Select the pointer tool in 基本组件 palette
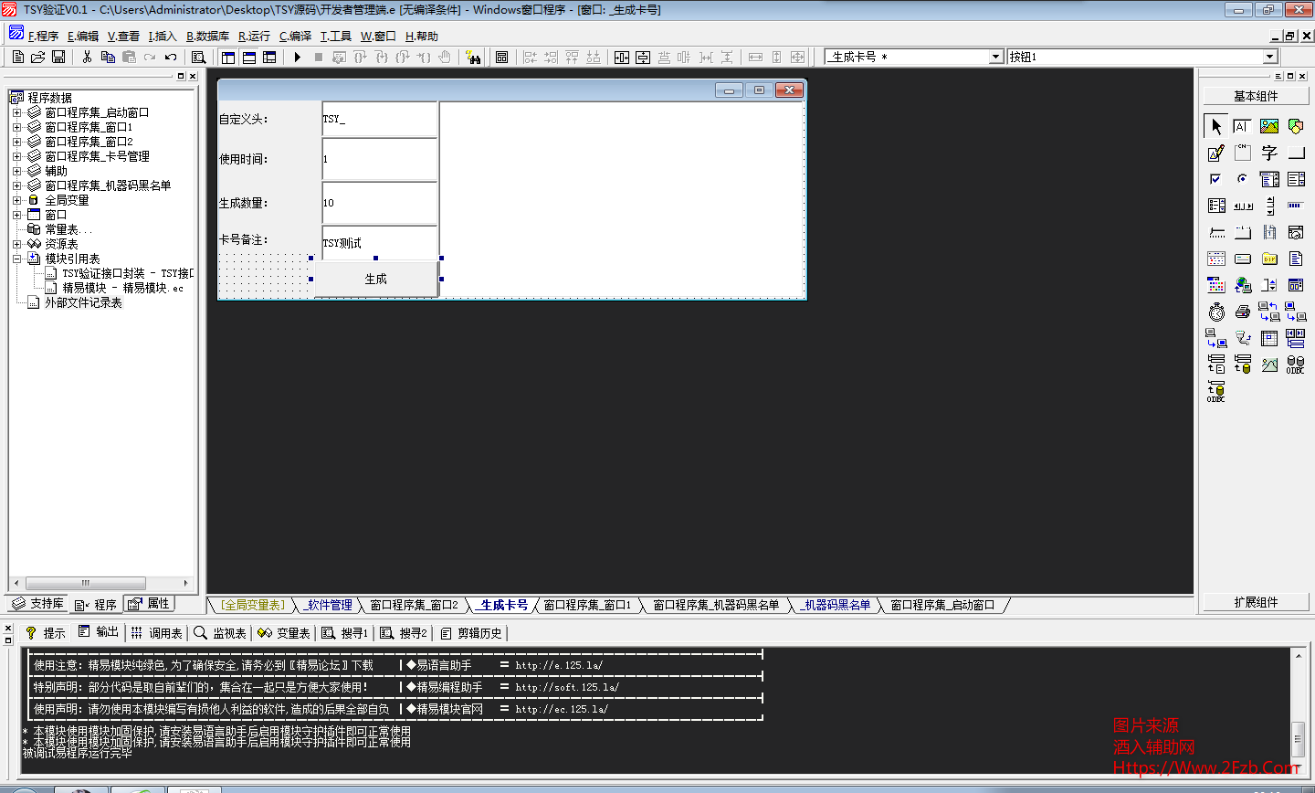Screen dimensions: 1315x793 (x=1215, y=126)
